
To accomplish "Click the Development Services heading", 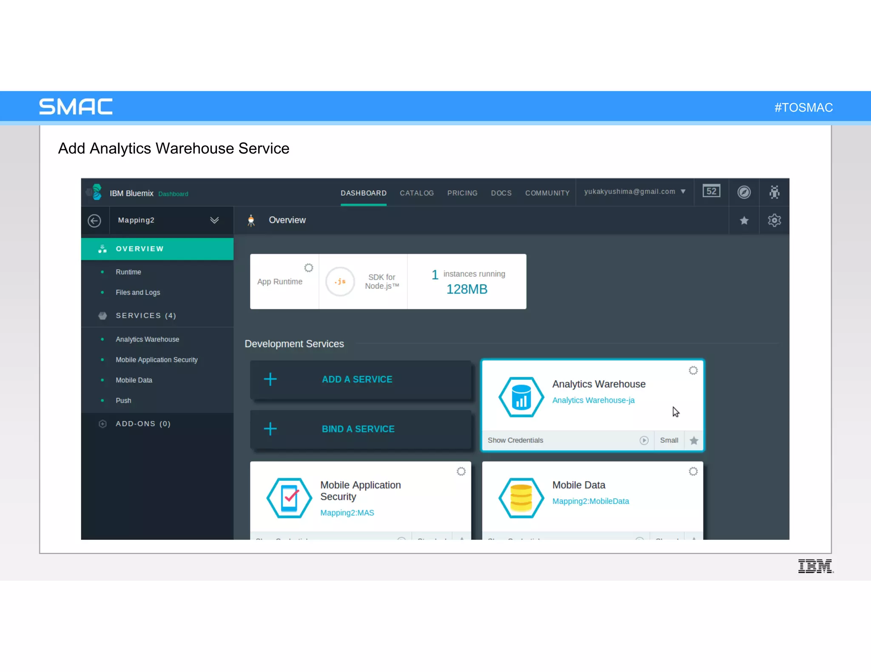I will point(294,344).
